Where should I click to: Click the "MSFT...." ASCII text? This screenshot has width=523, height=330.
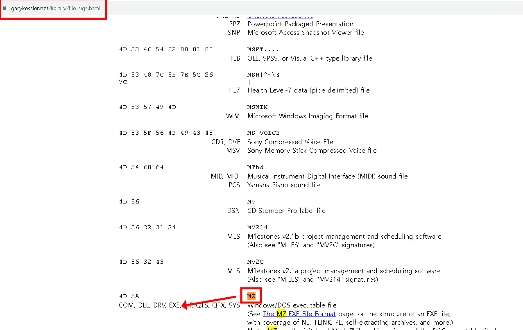pyautogui.click(x=263, y=49)
